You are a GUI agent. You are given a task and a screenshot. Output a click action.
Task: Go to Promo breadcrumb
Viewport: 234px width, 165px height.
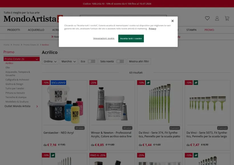[16, 45]
